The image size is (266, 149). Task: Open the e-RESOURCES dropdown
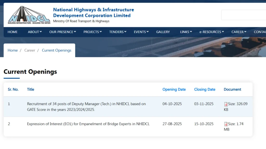[211, 32]
